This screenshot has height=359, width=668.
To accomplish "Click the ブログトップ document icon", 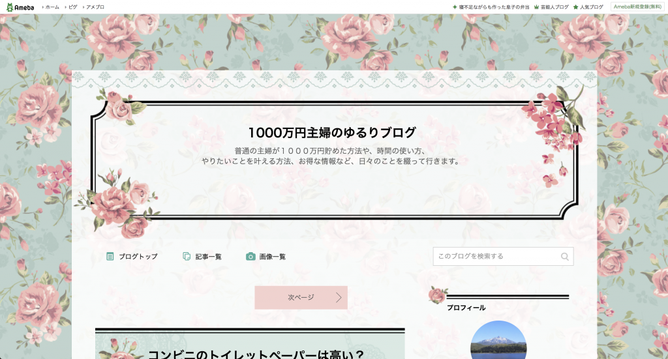I will 110,257.
